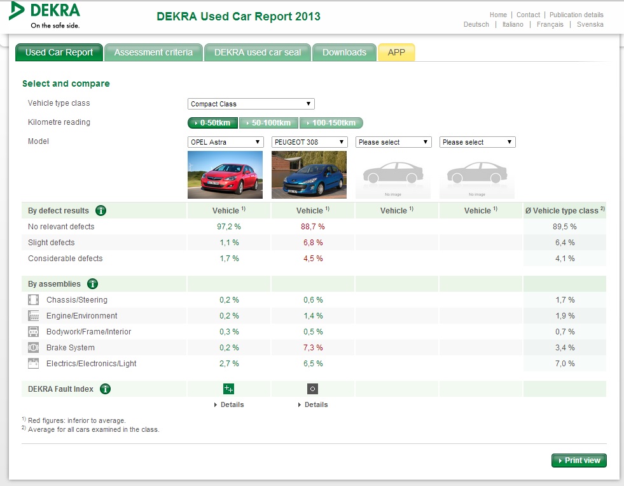The image size is (624, 486).
Task: Click the Print view button
Action: coord(579,461)
